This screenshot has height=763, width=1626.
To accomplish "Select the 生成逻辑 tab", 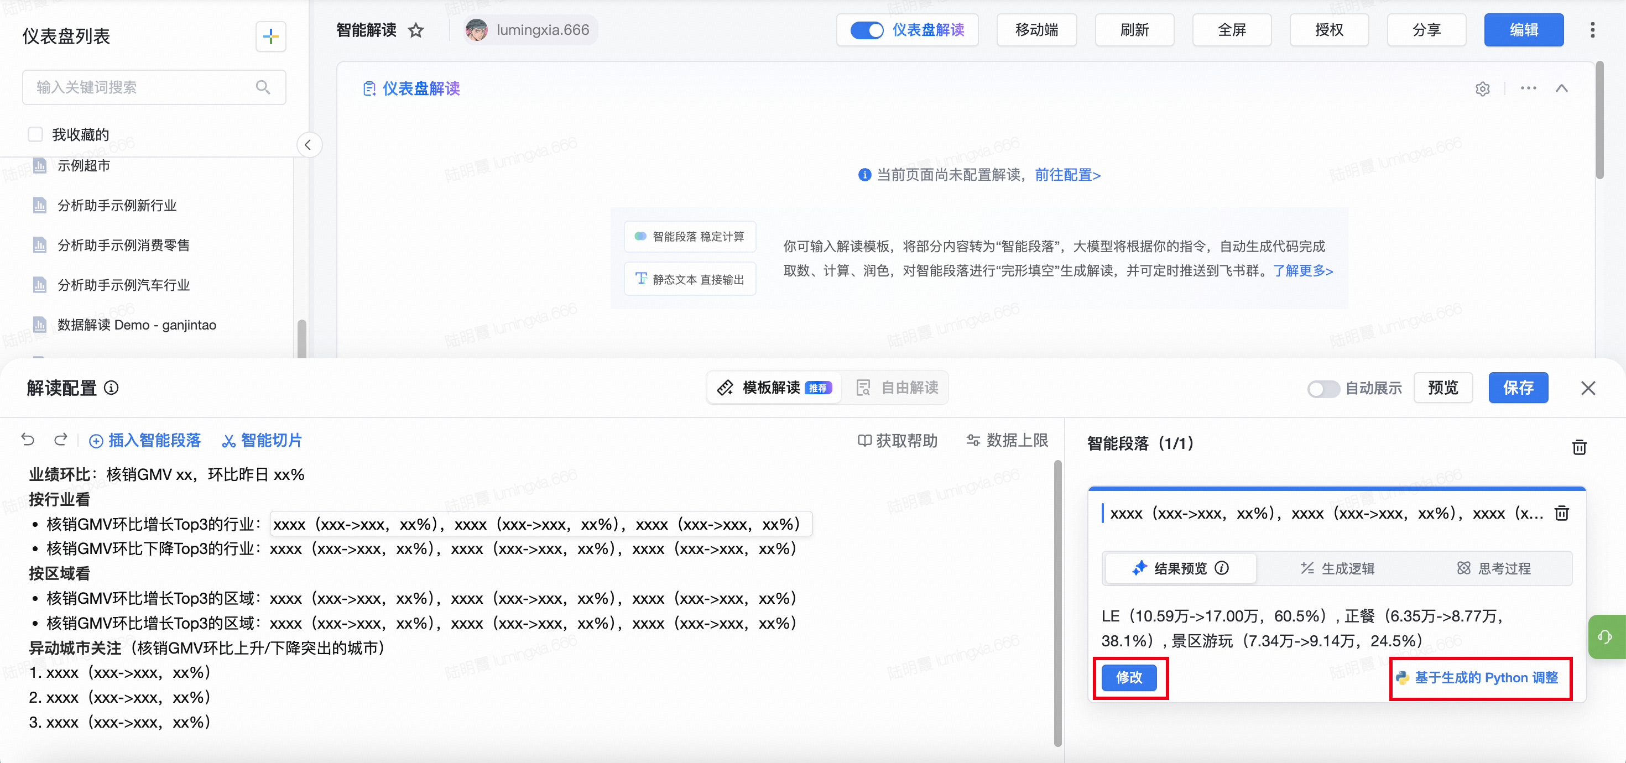I will [x=1337, y=568].
